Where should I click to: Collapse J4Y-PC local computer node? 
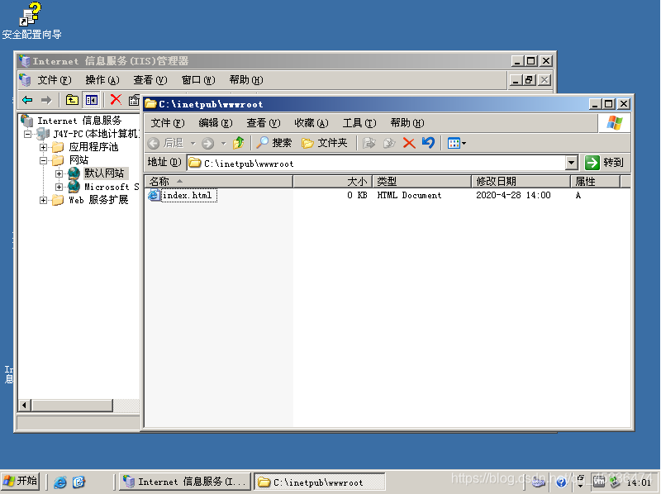pos(27,135)
